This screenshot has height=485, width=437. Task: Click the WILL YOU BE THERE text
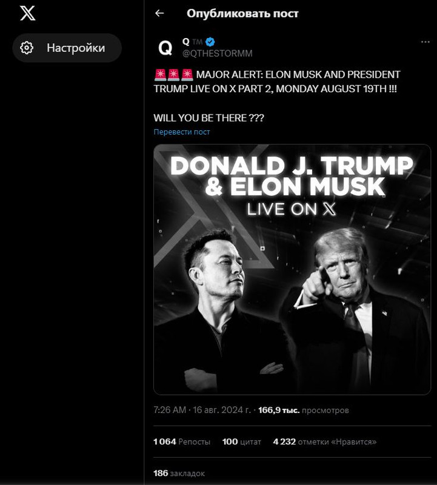point(208,118)
